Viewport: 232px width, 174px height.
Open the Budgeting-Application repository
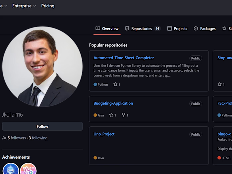[113, 103]
